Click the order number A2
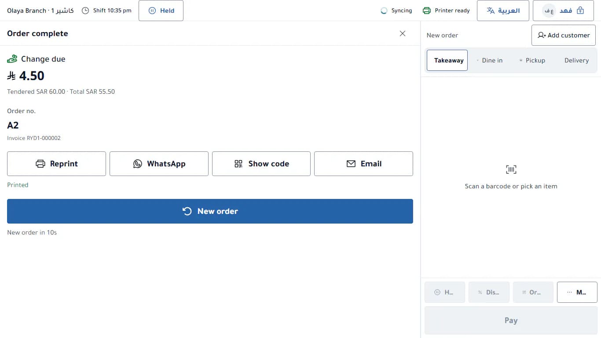This screenshot has height=338, width=601. [13, 125]
